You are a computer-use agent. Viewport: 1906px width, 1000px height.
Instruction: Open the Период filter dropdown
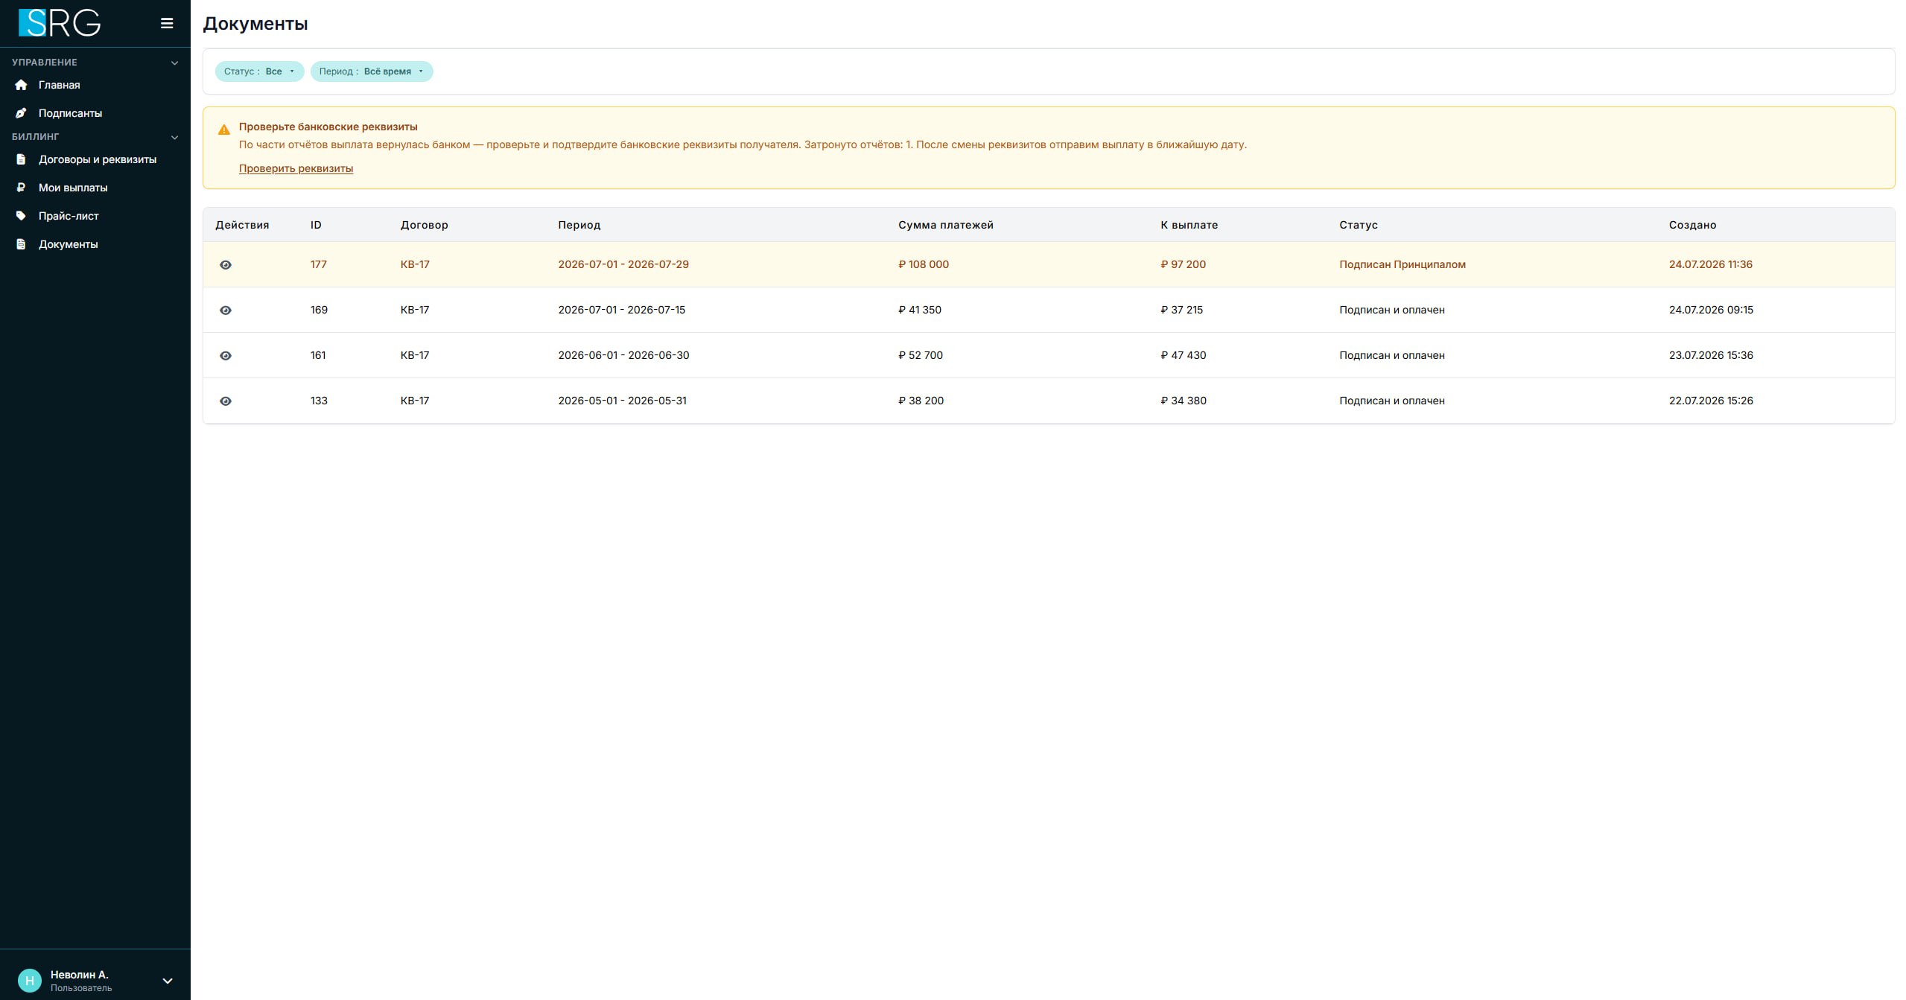coord(372,71)
